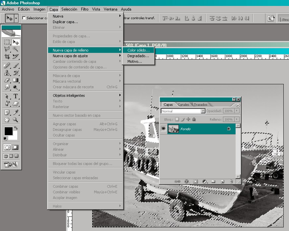
Task: Select the Add Anchor Point pen tool
Action: coord(7,103)
